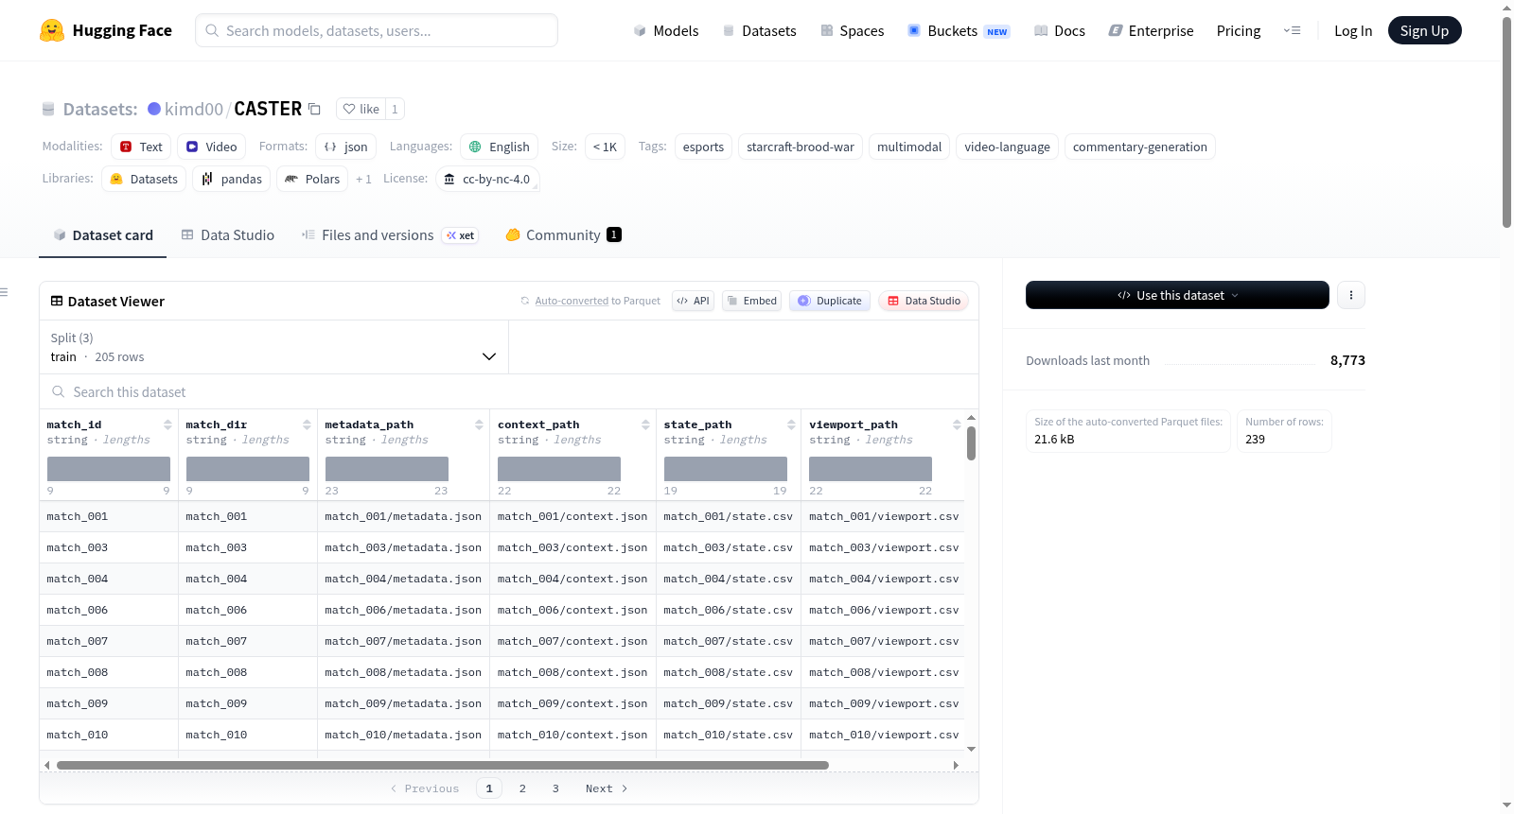Click the Polars library tag
Viewport: 1514px width, 814px height.
(x=312, y=179)
